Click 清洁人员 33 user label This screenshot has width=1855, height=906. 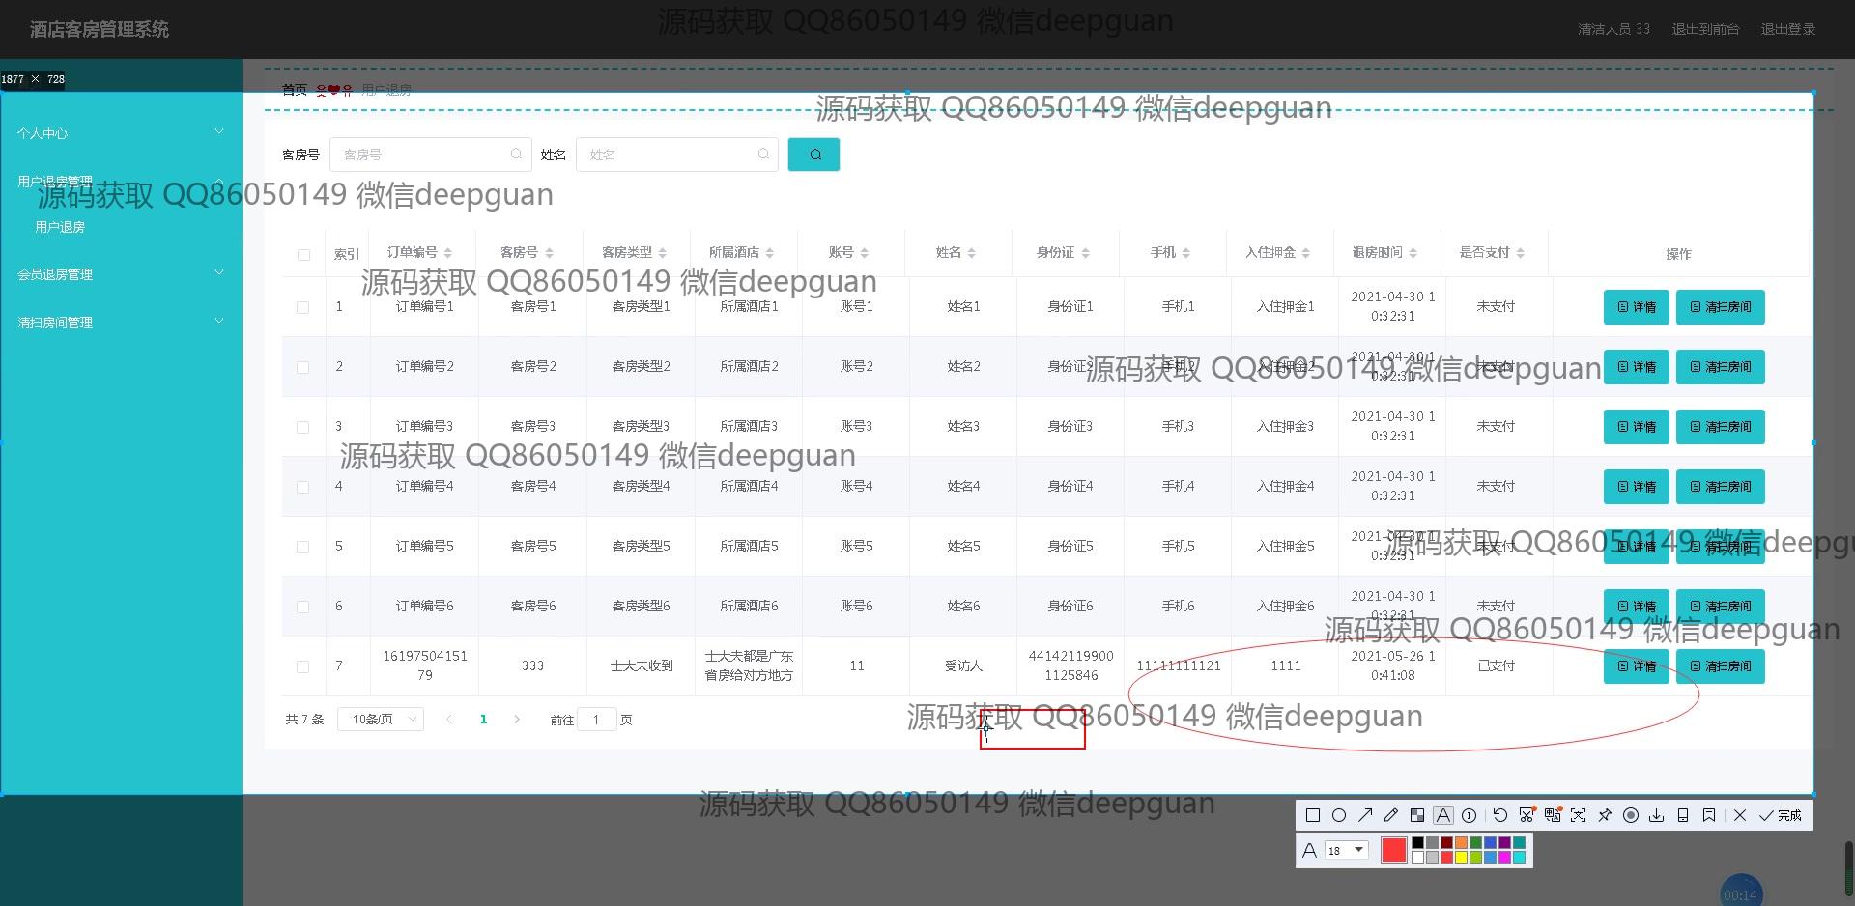pyautogui.click(x=1613, y=29)
